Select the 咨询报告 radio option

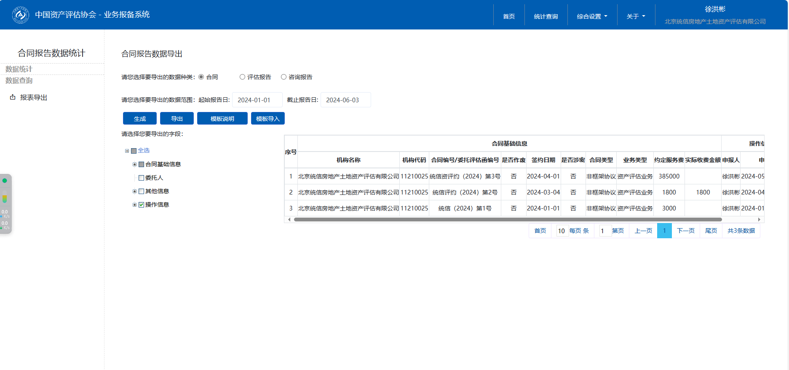284,77
